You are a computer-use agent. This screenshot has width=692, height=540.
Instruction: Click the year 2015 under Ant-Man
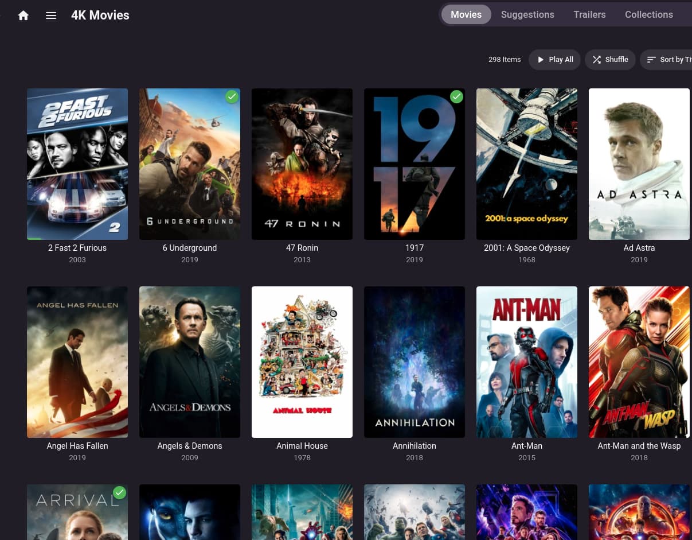click(527, 458)
